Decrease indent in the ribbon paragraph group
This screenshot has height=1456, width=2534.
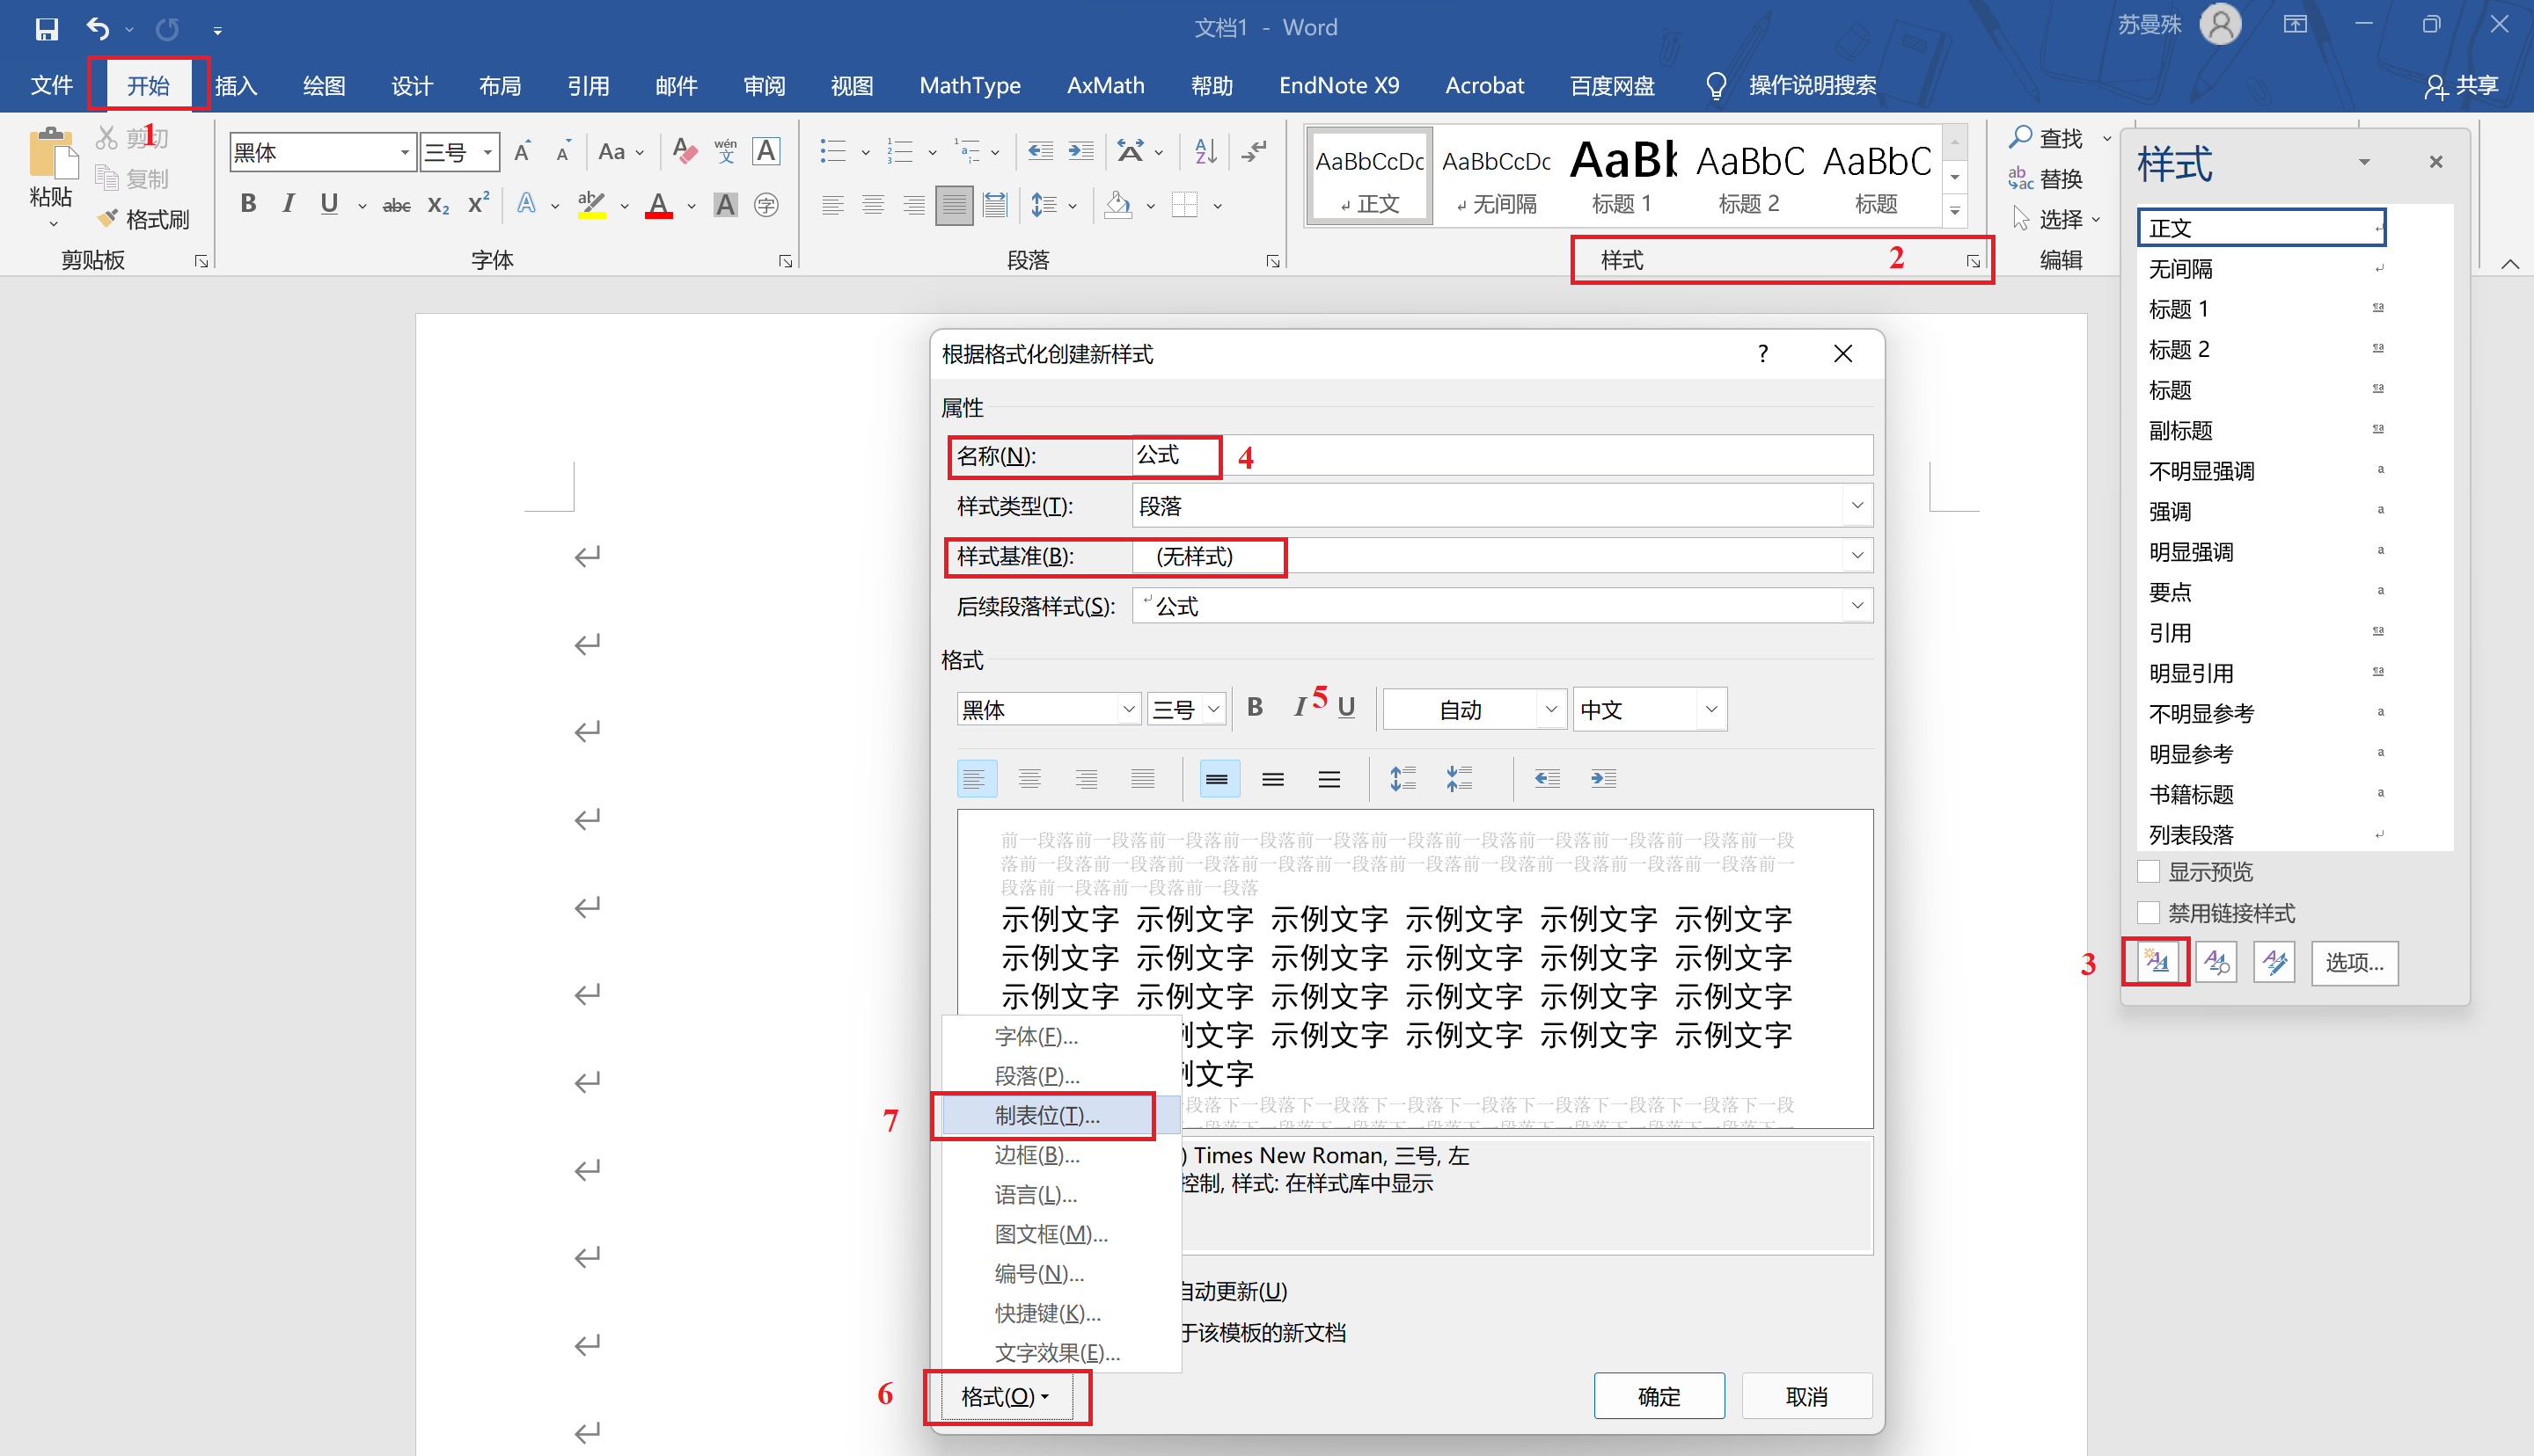pos(1040,151)
